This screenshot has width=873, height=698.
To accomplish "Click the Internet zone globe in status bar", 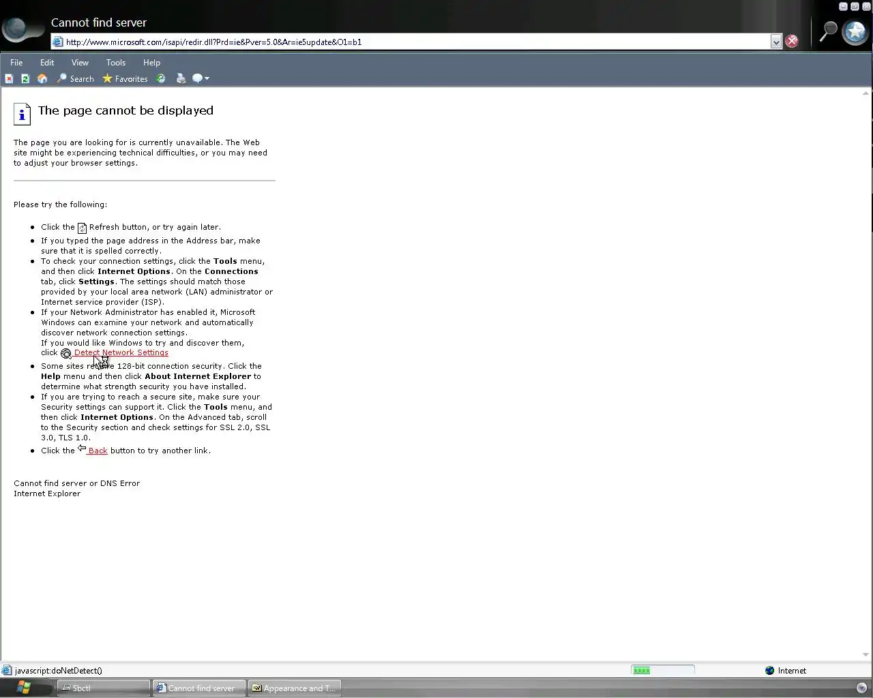I will [770, 671].
